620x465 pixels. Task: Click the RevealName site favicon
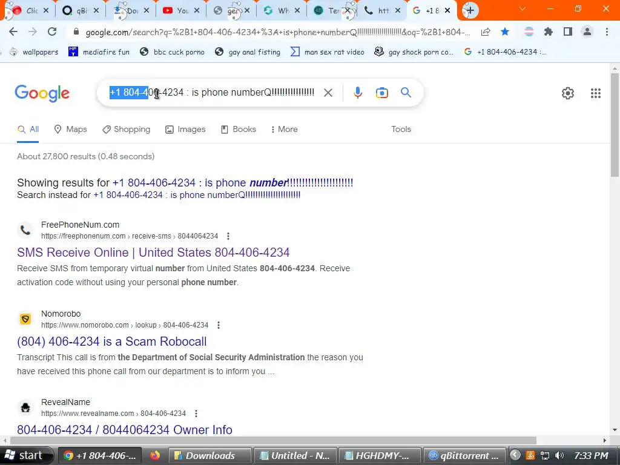point(25,407)
